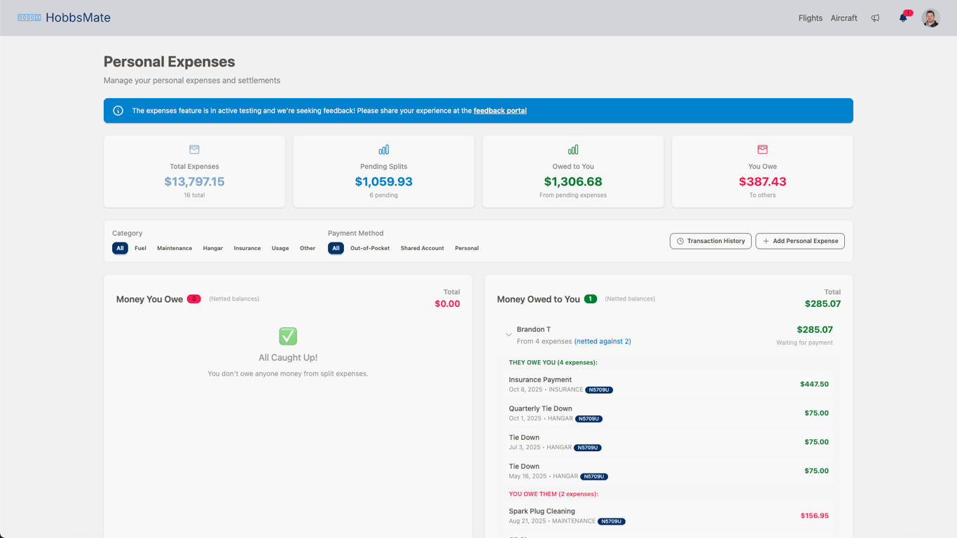Follow the feedback portal link
Viewport: 957px width, 538px height.
pyautogui.click(x=500, y=111)
